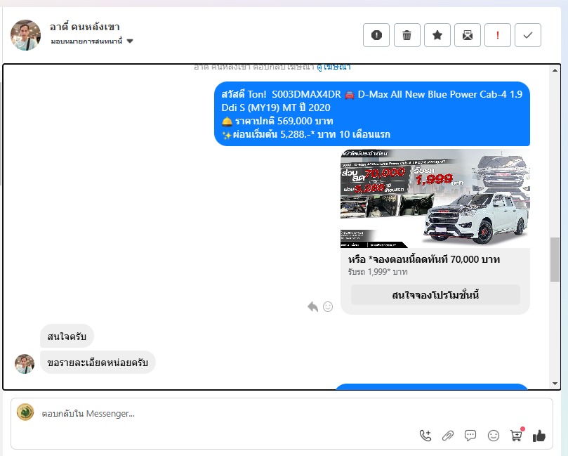Delete conversation using the trash icon
This screenshot has height=456, width=568.
click(x=407, y=35)
